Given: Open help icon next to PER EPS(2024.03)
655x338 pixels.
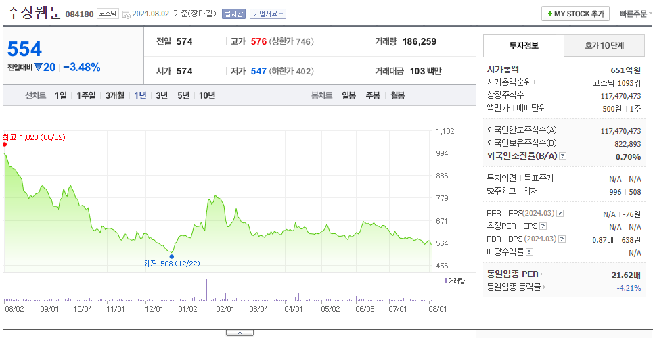Looking at the screenshot, I should pos(560,214).
